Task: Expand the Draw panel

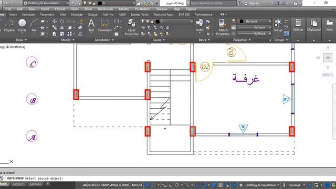Action: 22,40
